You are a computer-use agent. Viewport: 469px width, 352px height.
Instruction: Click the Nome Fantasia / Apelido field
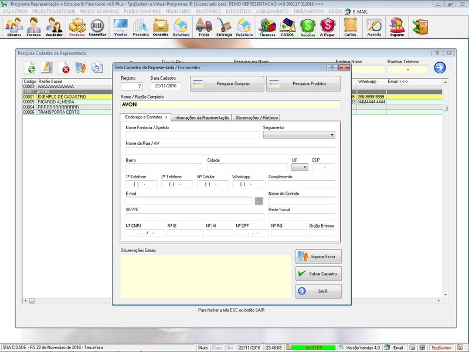point(192,135)
